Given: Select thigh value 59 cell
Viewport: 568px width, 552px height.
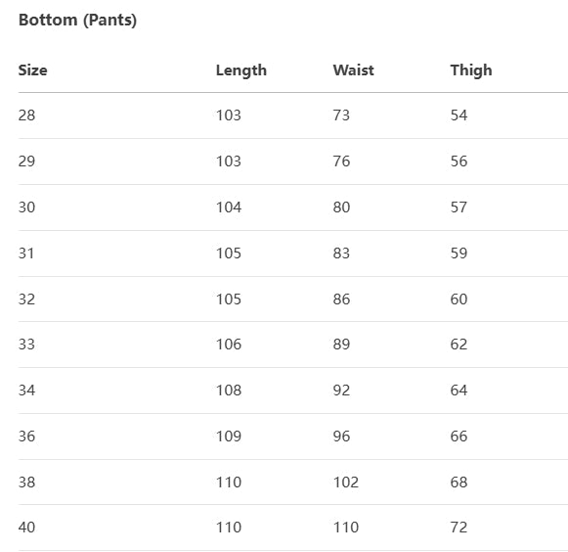Looking at the screenshot, I should click(459, 253).
